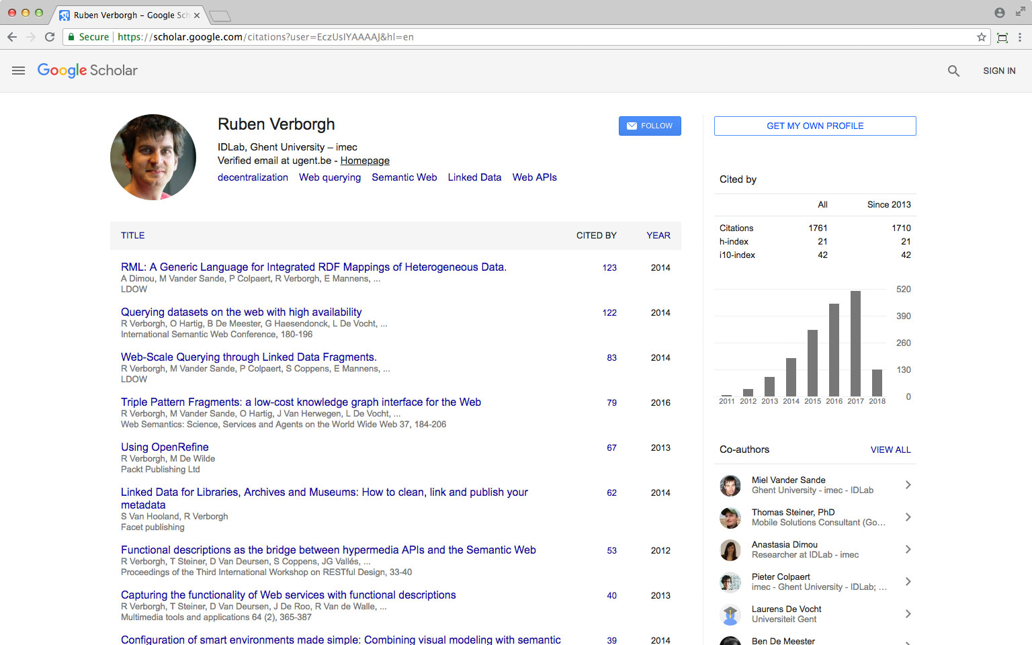Viewport: 1032px width, 645px height.
Task: Enter fullscreen with the window resize arrows
Action: click(x=1020, y=12)
